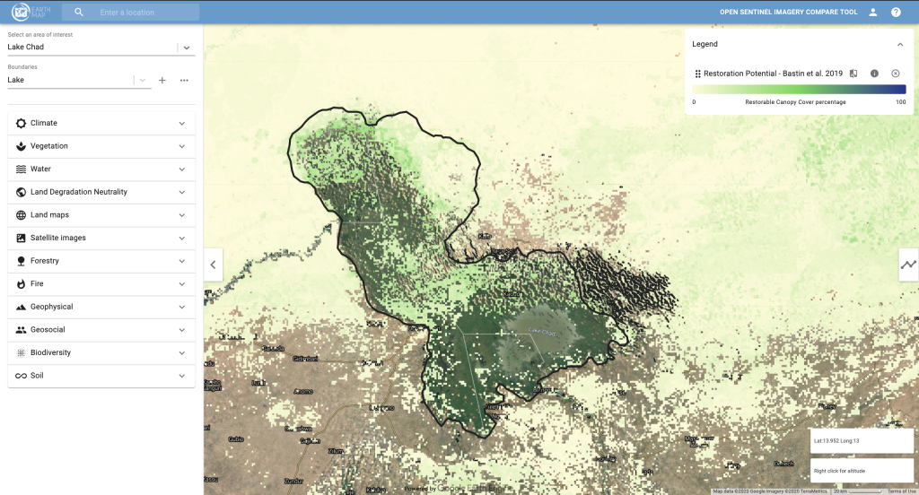Click the Restorable Canopy Cover color gradient

tap(799, 90)
